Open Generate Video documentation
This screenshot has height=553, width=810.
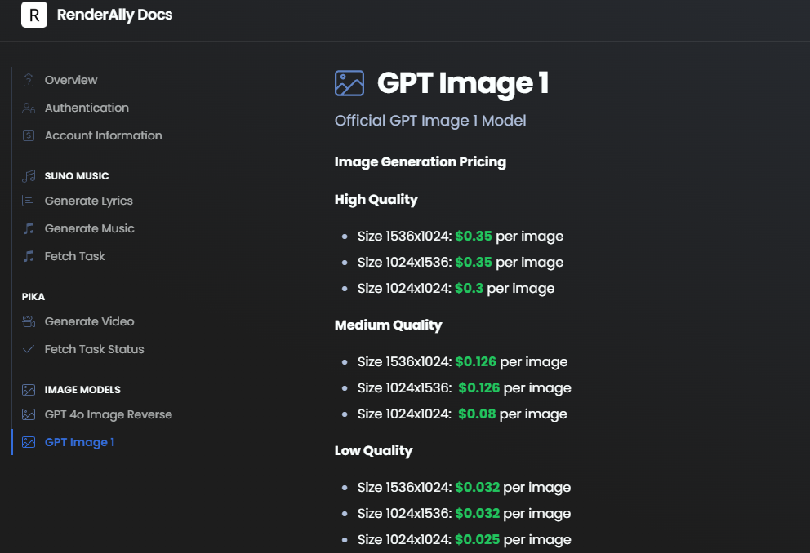(x=89, y=321)
